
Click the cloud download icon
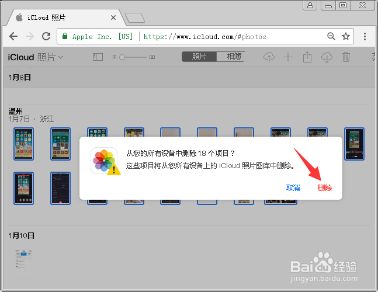point(327,57)
